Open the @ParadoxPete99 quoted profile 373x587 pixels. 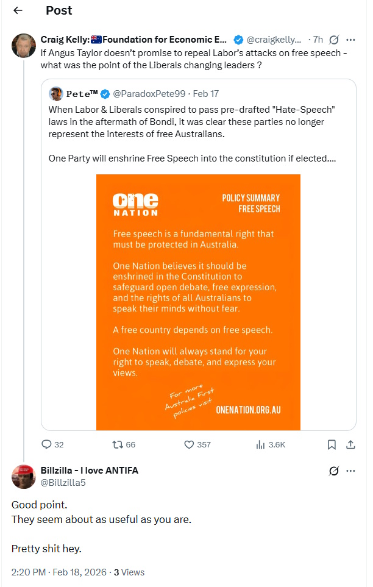point(150,94)
